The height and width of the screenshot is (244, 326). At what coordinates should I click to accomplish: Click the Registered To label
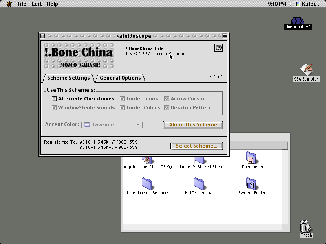point(60,142)
